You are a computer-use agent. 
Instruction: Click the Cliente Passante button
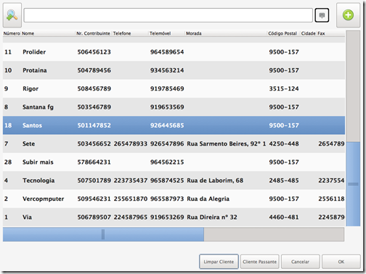pyautogui.click(x=259, y=262)
